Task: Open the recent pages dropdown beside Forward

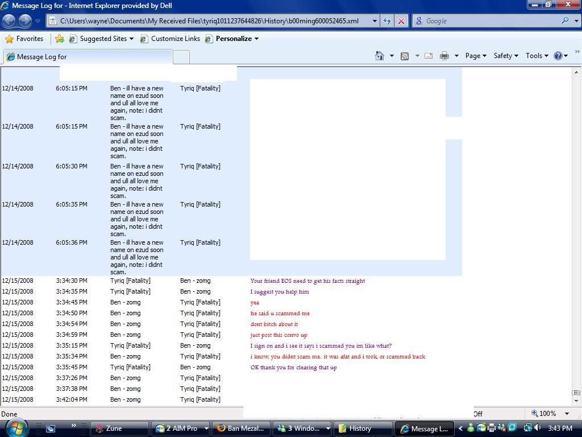Action: tap(38, 21)
